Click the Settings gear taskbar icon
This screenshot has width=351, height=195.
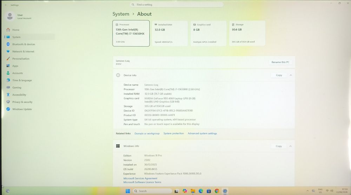click(225, 191)
